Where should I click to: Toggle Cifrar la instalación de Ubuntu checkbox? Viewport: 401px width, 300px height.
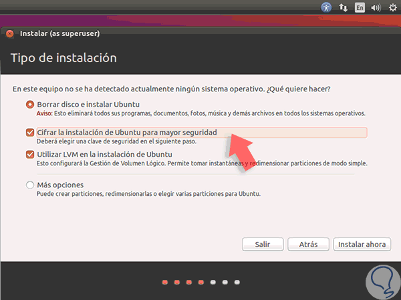click(30, 133)
